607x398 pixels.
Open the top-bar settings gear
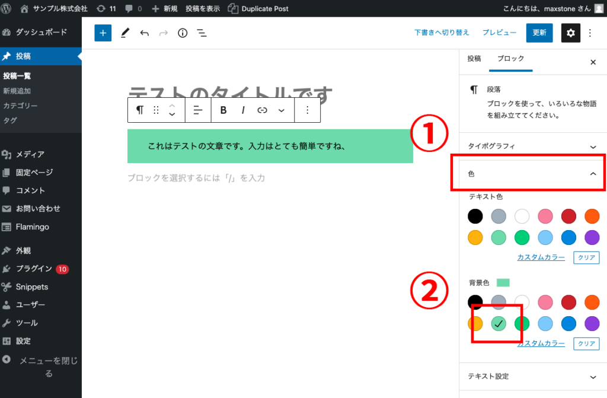[570, 33]
